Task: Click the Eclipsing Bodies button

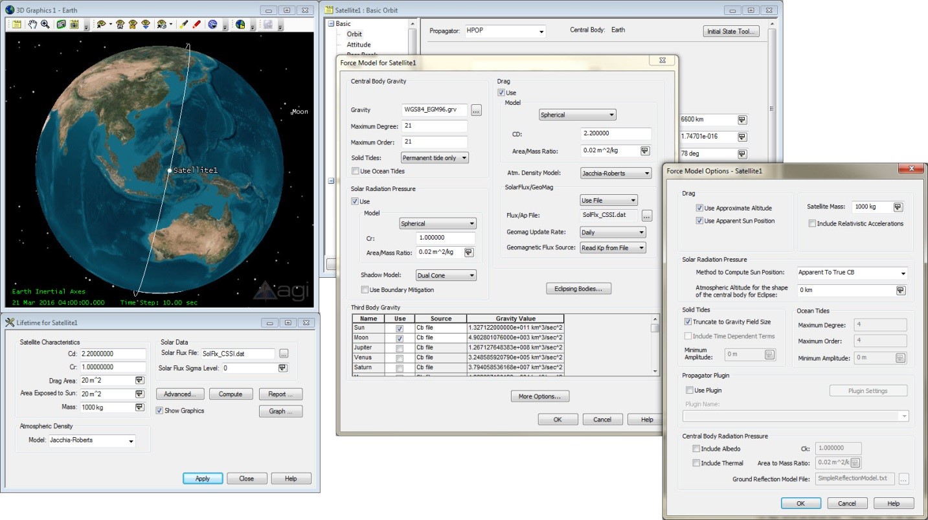Action: point(579,289)
